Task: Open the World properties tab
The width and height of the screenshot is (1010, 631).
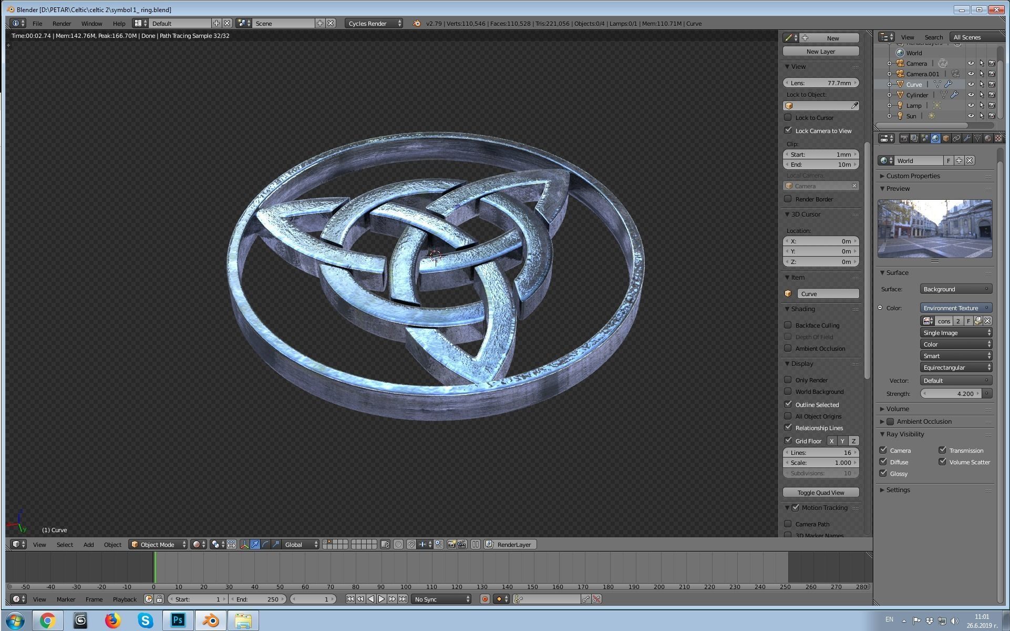Action: (935, 138)
